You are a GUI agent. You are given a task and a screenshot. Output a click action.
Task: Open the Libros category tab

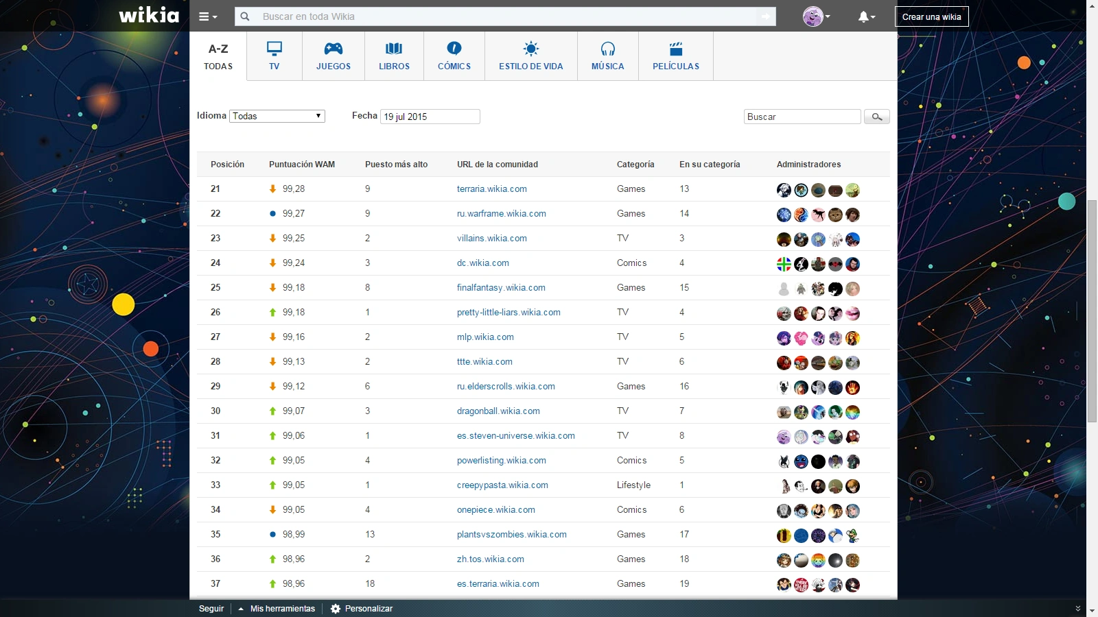coord(394,56)
